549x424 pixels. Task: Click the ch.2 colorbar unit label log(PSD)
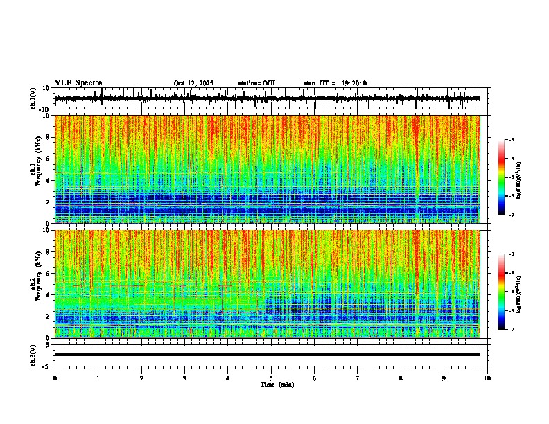(x=519, y=294)
